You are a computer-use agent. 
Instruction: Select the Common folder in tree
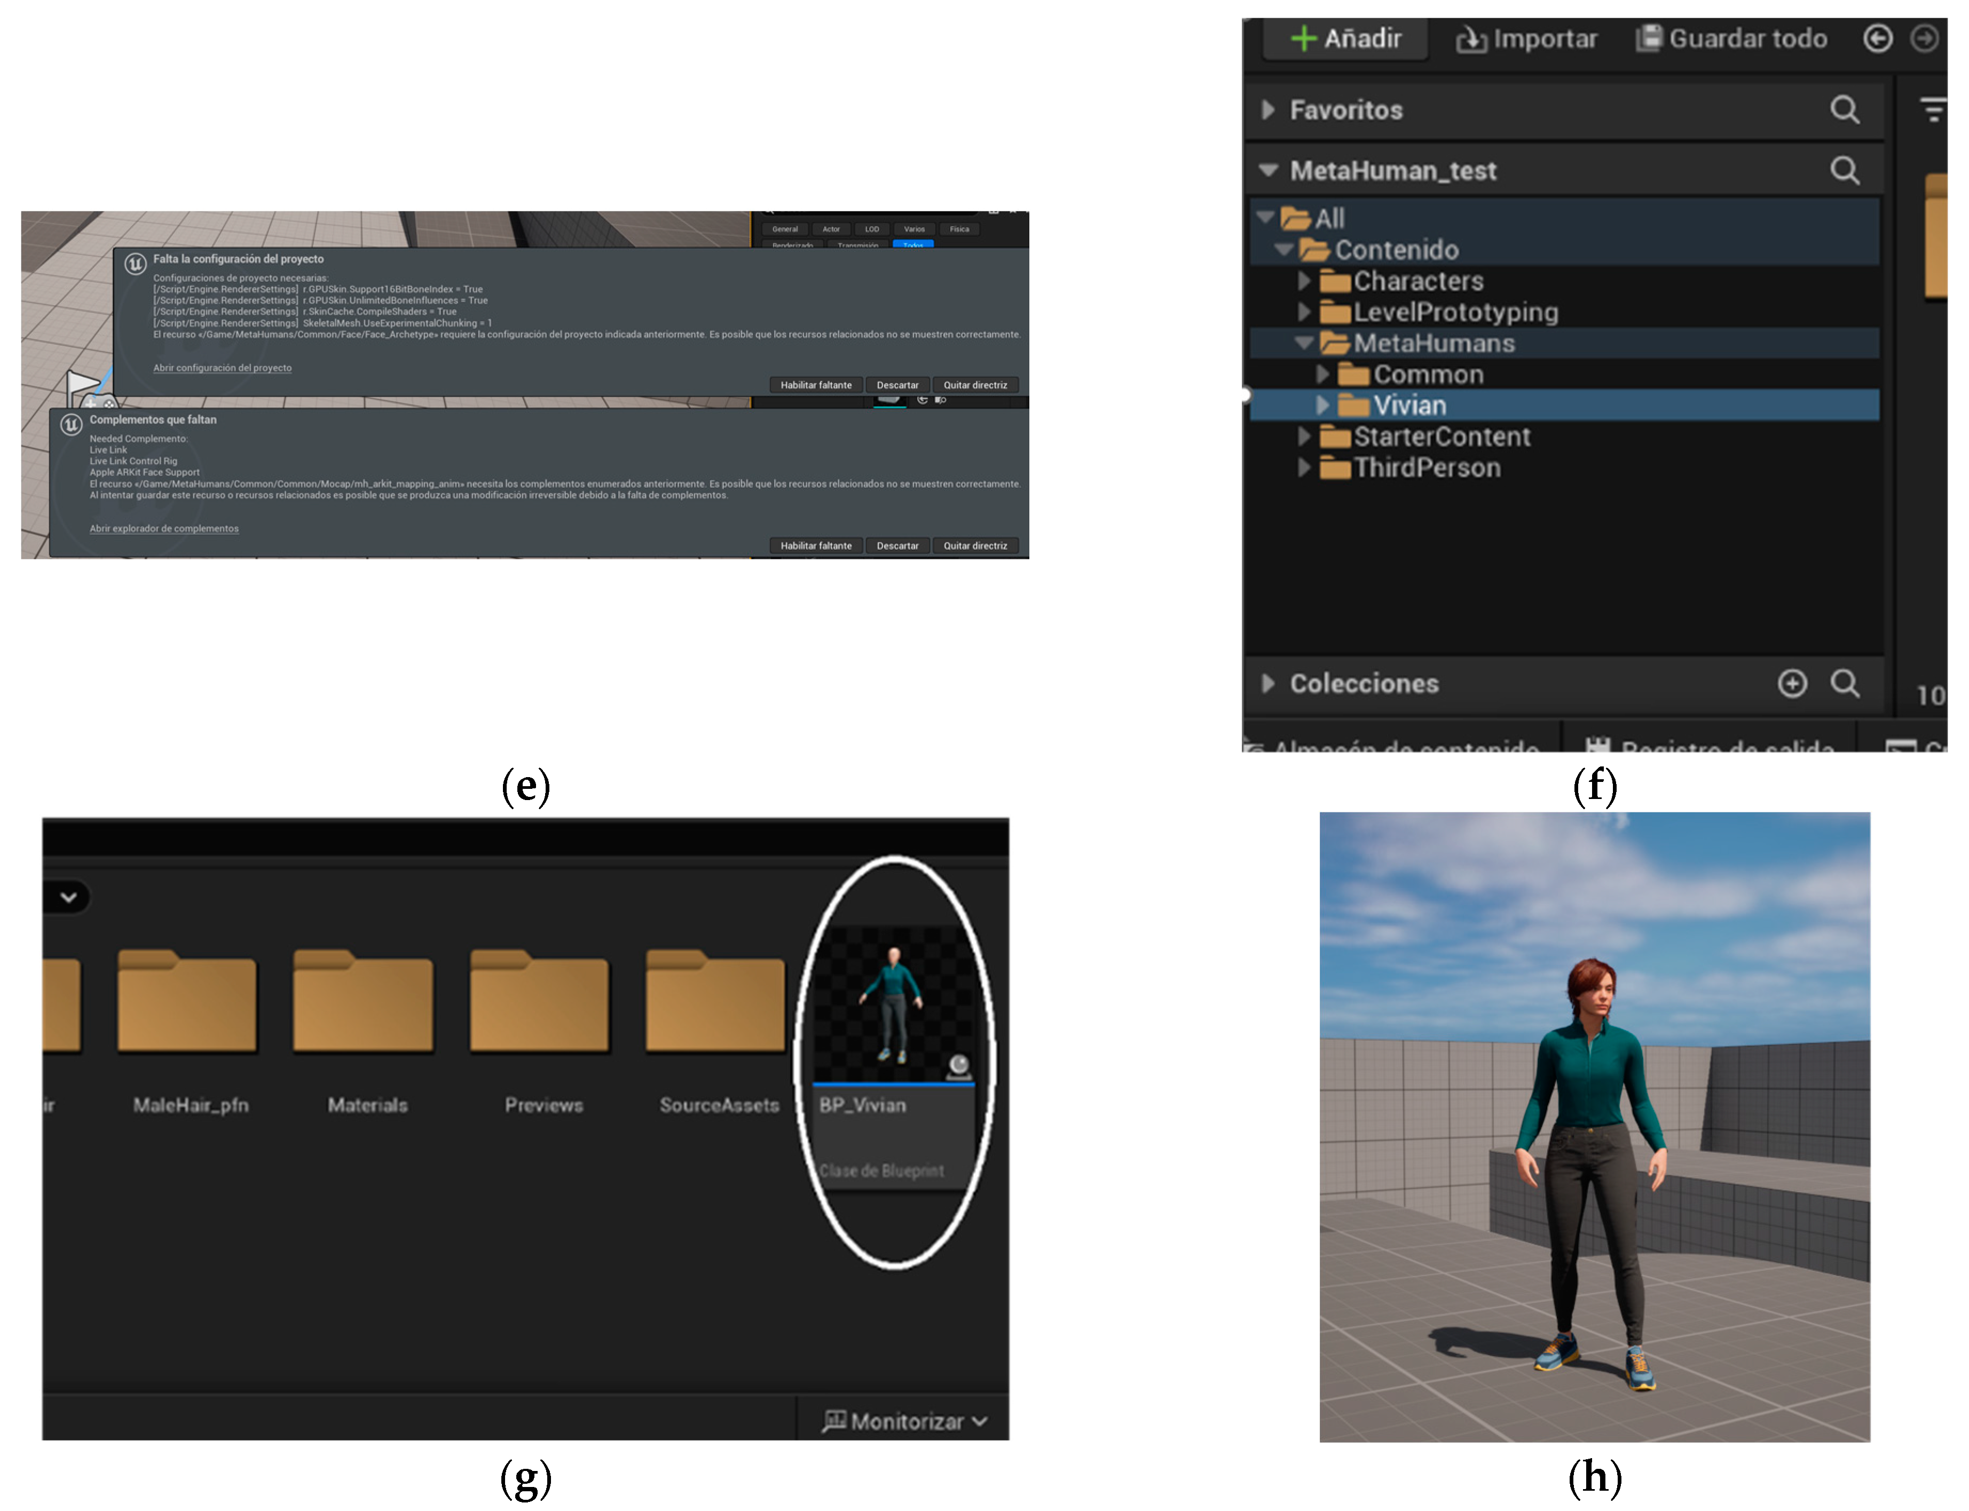1427,374
